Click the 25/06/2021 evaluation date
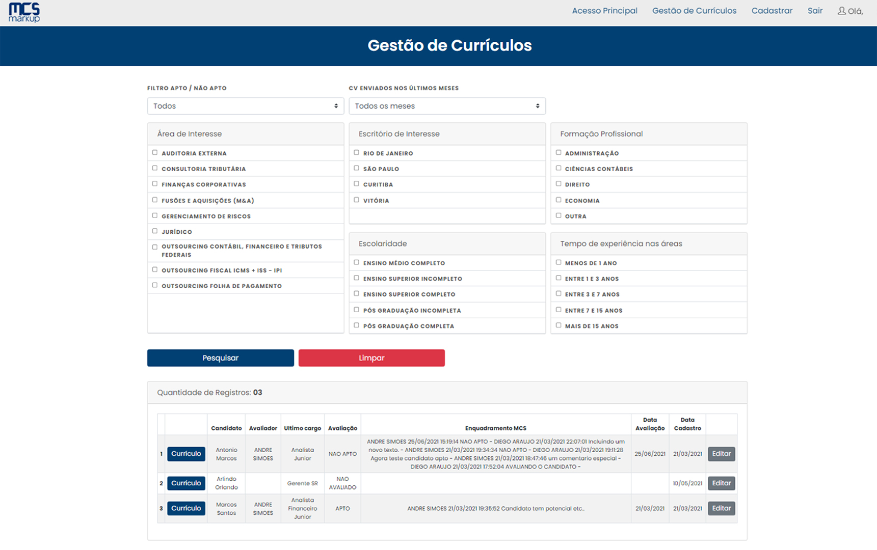Viewport: 877px width, 550px height. coord(650,454)
